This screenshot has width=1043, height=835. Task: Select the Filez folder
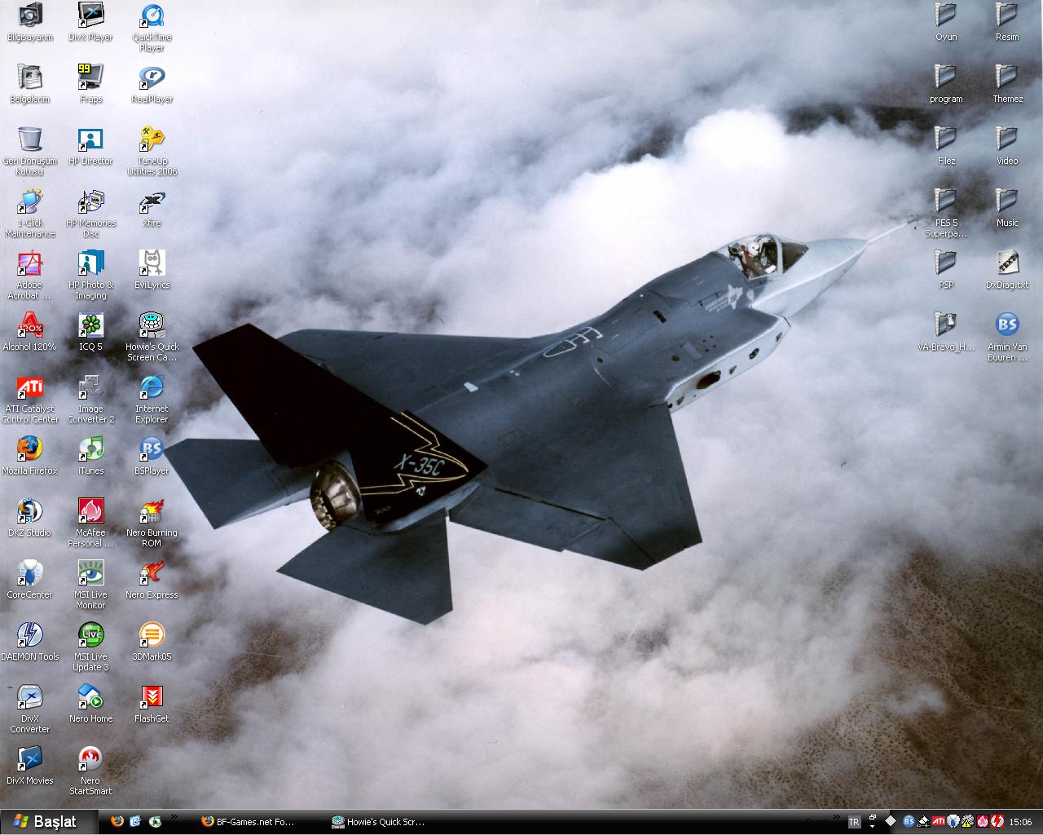click(x=946, y=147)
